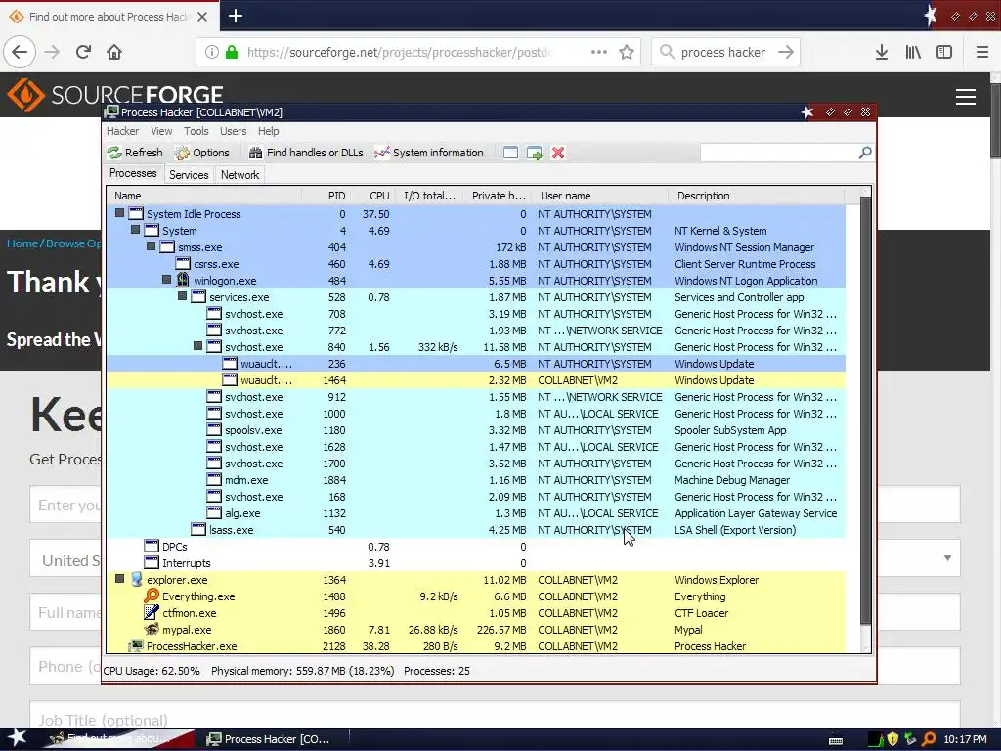Open the Hacker menu

tap(122, 131)
